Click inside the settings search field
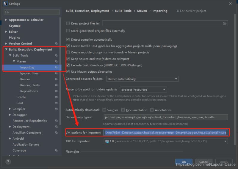The image size is (238, 169). (32, 12)
